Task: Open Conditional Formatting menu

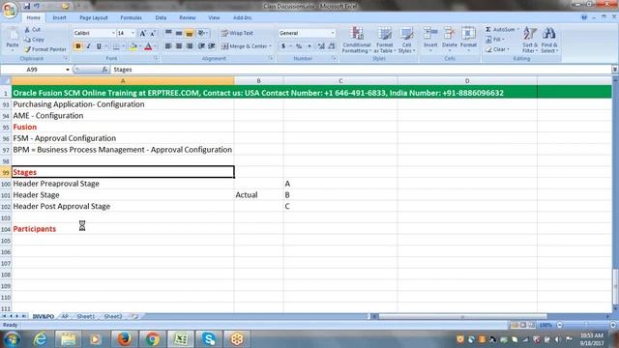Action: click(357, 40)
